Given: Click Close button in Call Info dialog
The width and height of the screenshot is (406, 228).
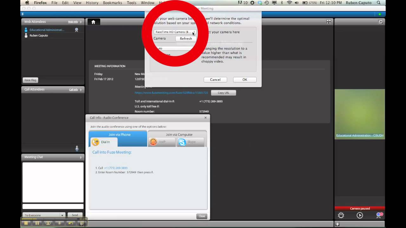Looking at the screenshot, I should point(202,216).
